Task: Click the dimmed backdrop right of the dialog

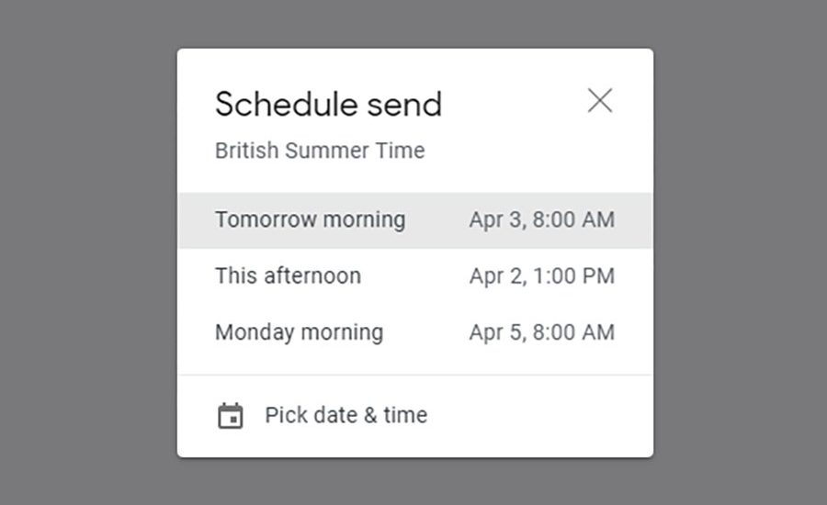Action: click(x=740, y=252)
